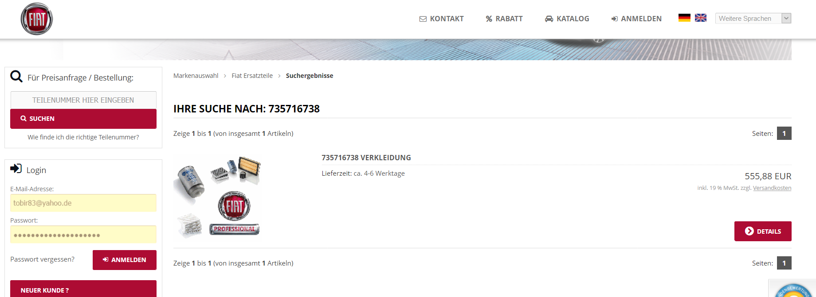This screenshot has width=816, height=297.
Task: Open the Weitere Sprachen dropdown
Action: (753, 18)
